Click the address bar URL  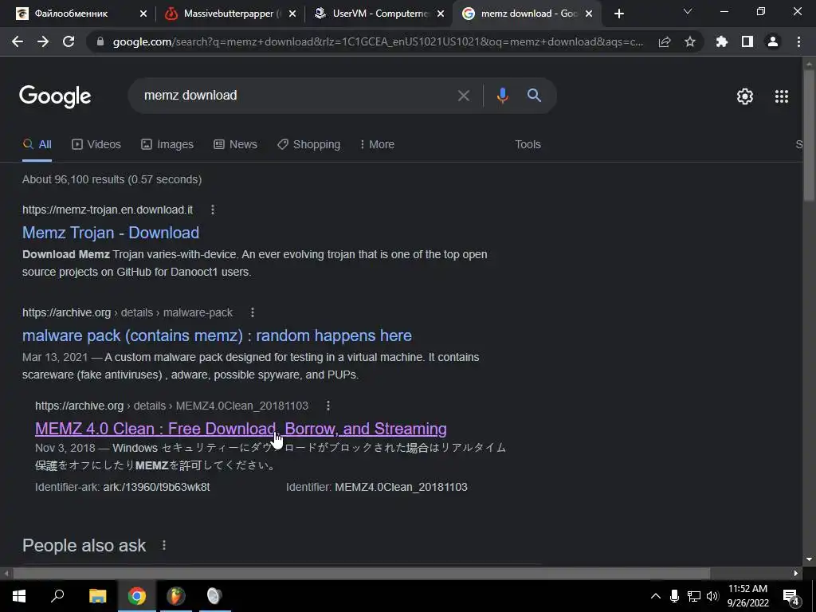tap(378, 42)
